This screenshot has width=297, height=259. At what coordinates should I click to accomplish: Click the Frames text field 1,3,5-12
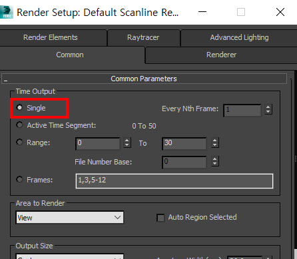[174, 181]
